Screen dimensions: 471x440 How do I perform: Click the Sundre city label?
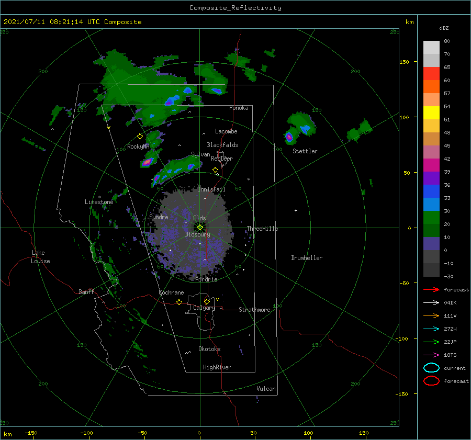click(159, 217)
